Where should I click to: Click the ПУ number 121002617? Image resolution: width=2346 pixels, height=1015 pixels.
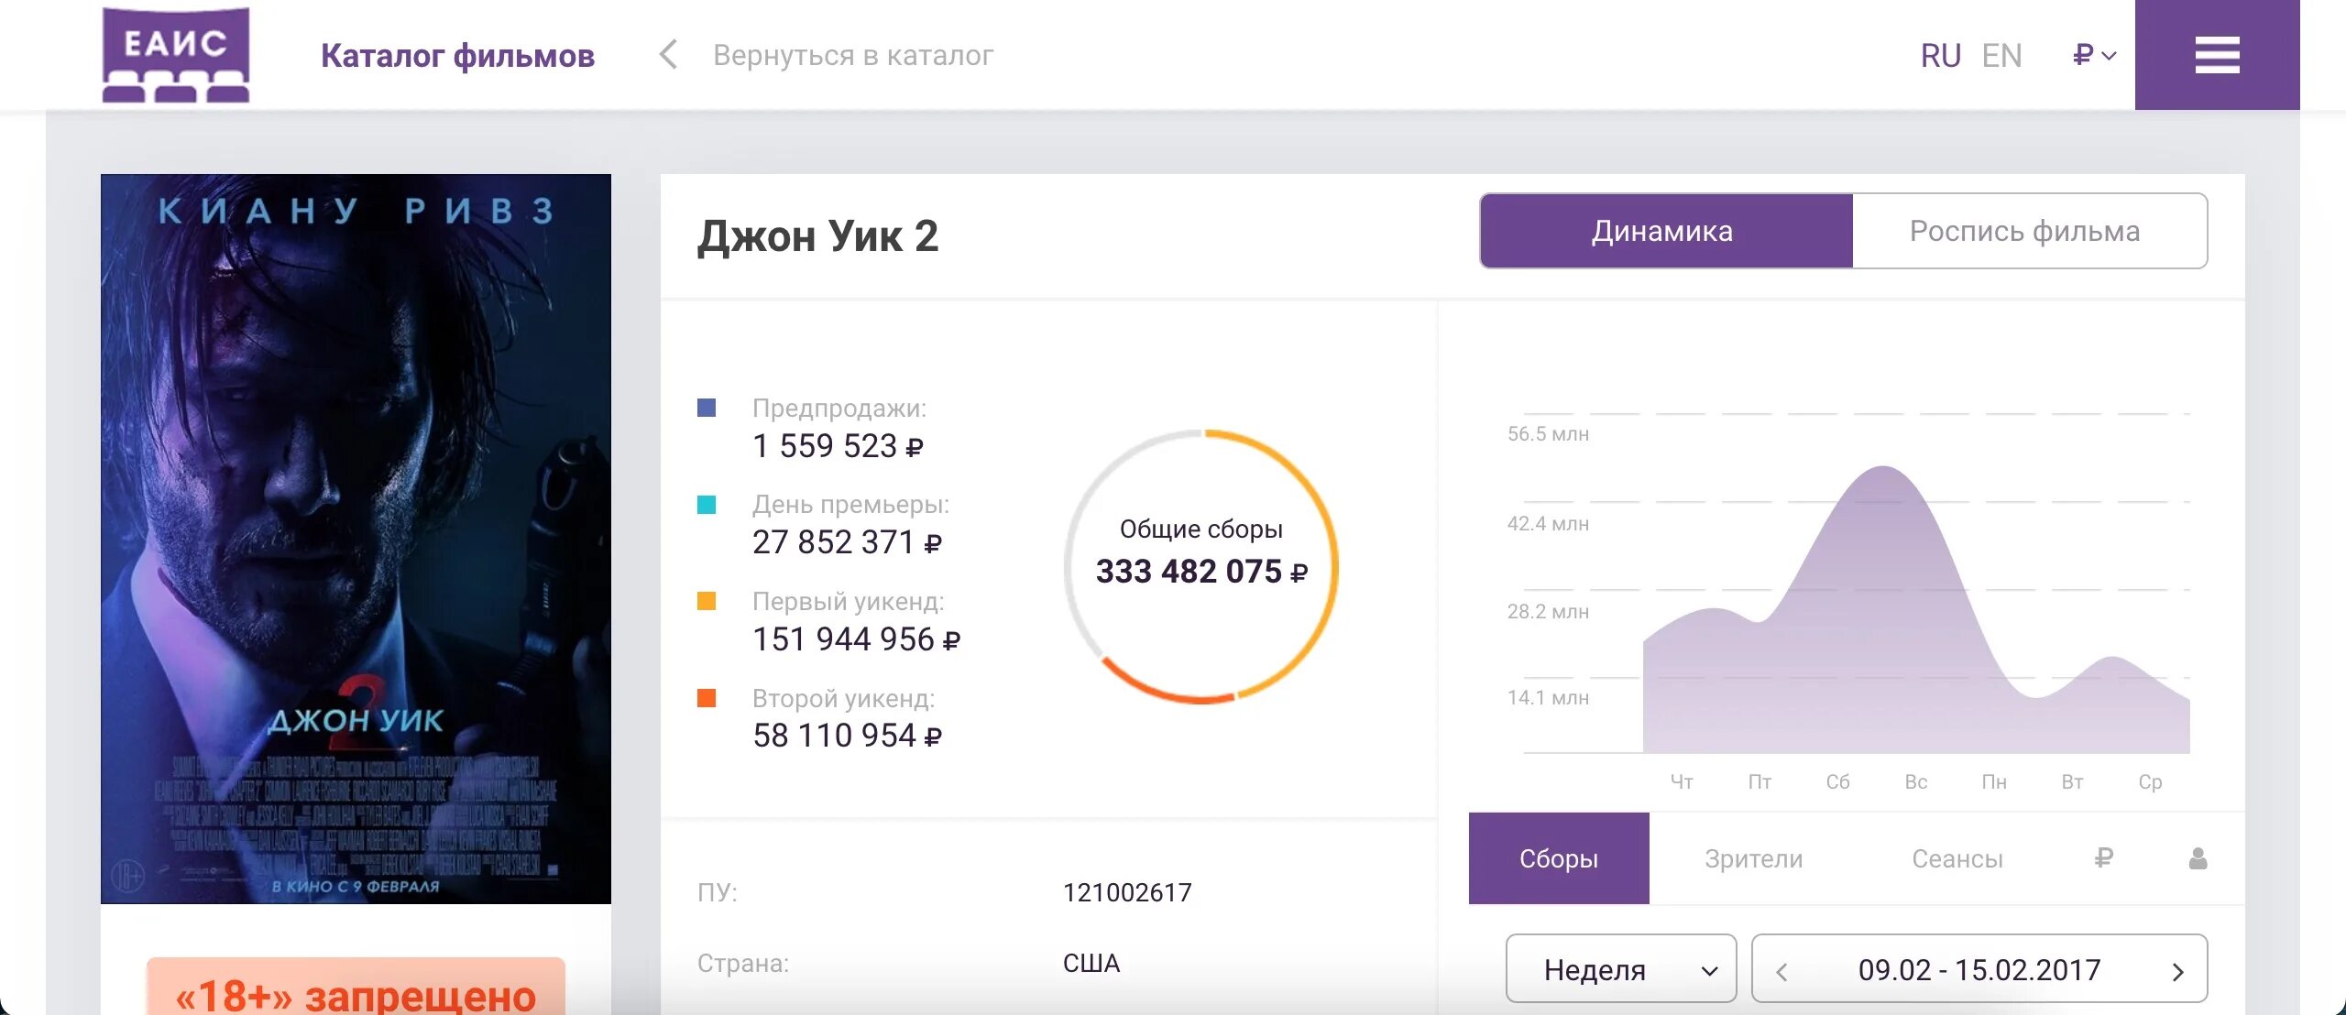pyautogui.click(x=1127, y=892)
